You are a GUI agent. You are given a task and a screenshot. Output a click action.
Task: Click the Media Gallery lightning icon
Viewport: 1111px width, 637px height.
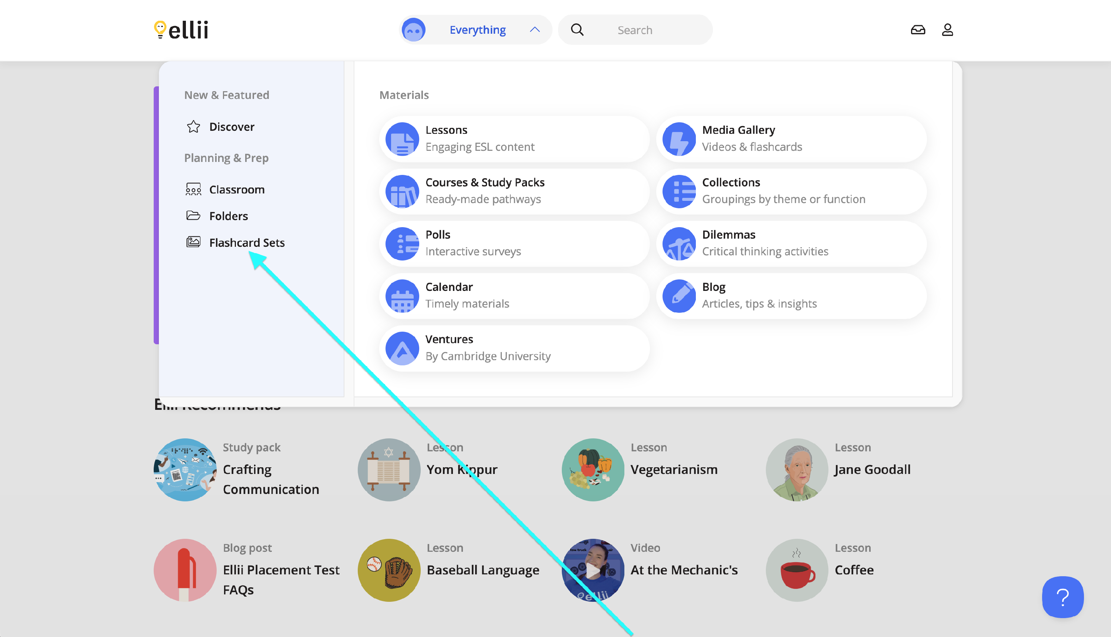tap(678, 139)
